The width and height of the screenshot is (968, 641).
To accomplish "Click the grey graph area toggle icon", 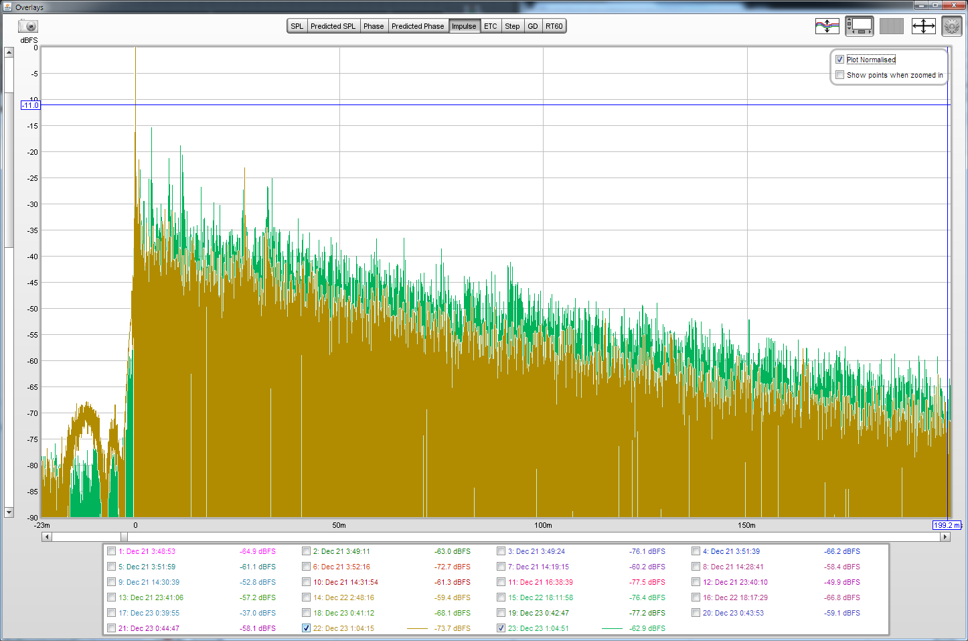I will [x=892, y=26].
